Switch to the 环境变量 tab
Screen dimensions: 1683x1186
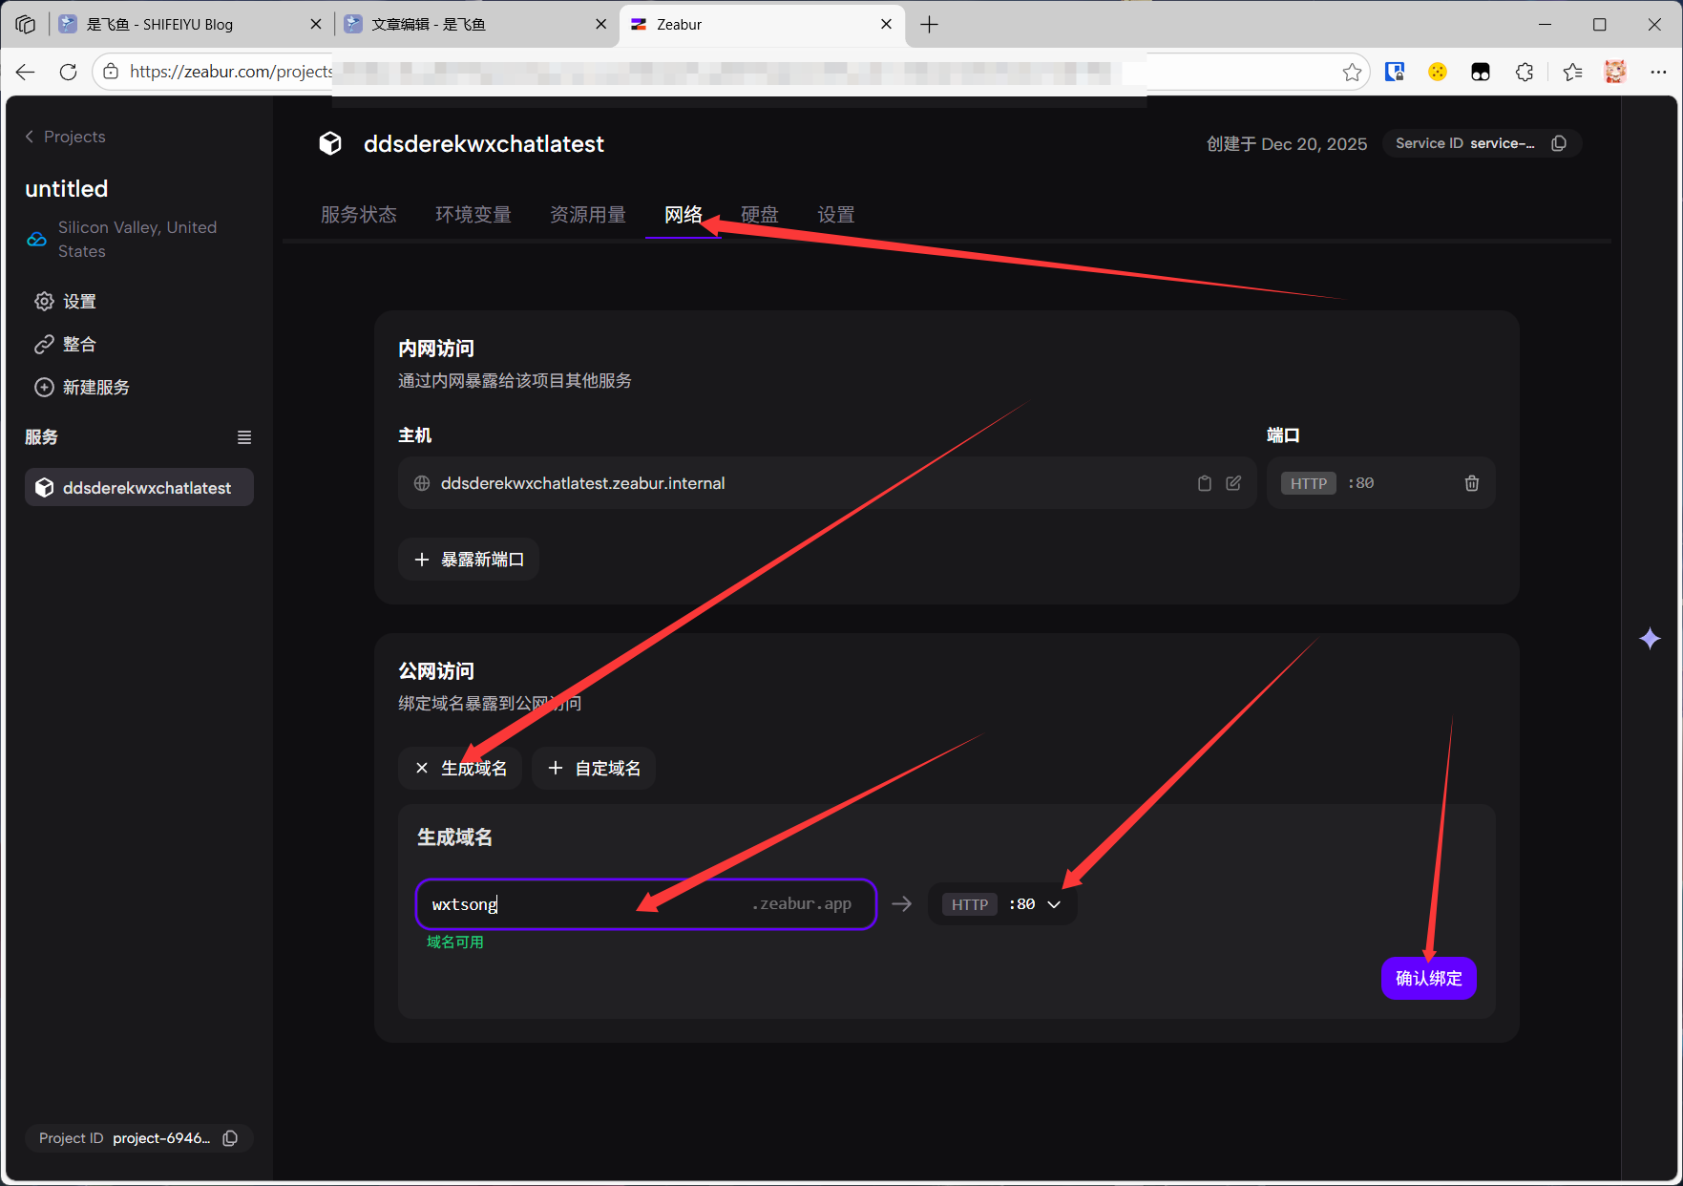(473, 215)
